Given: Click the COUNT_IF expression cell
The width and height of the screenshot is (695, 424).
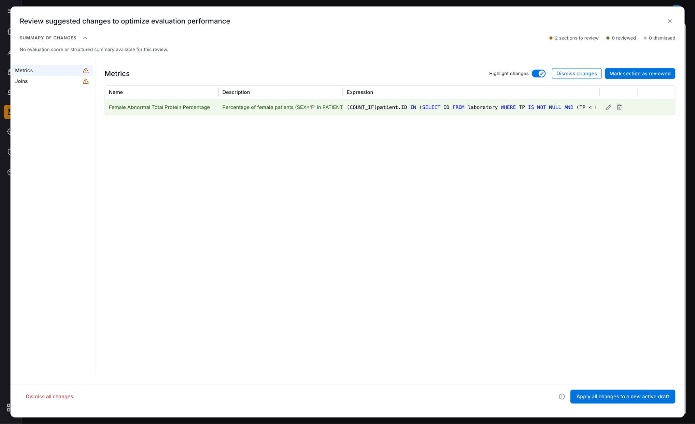Looking at the screenshot, I should 471,107.
